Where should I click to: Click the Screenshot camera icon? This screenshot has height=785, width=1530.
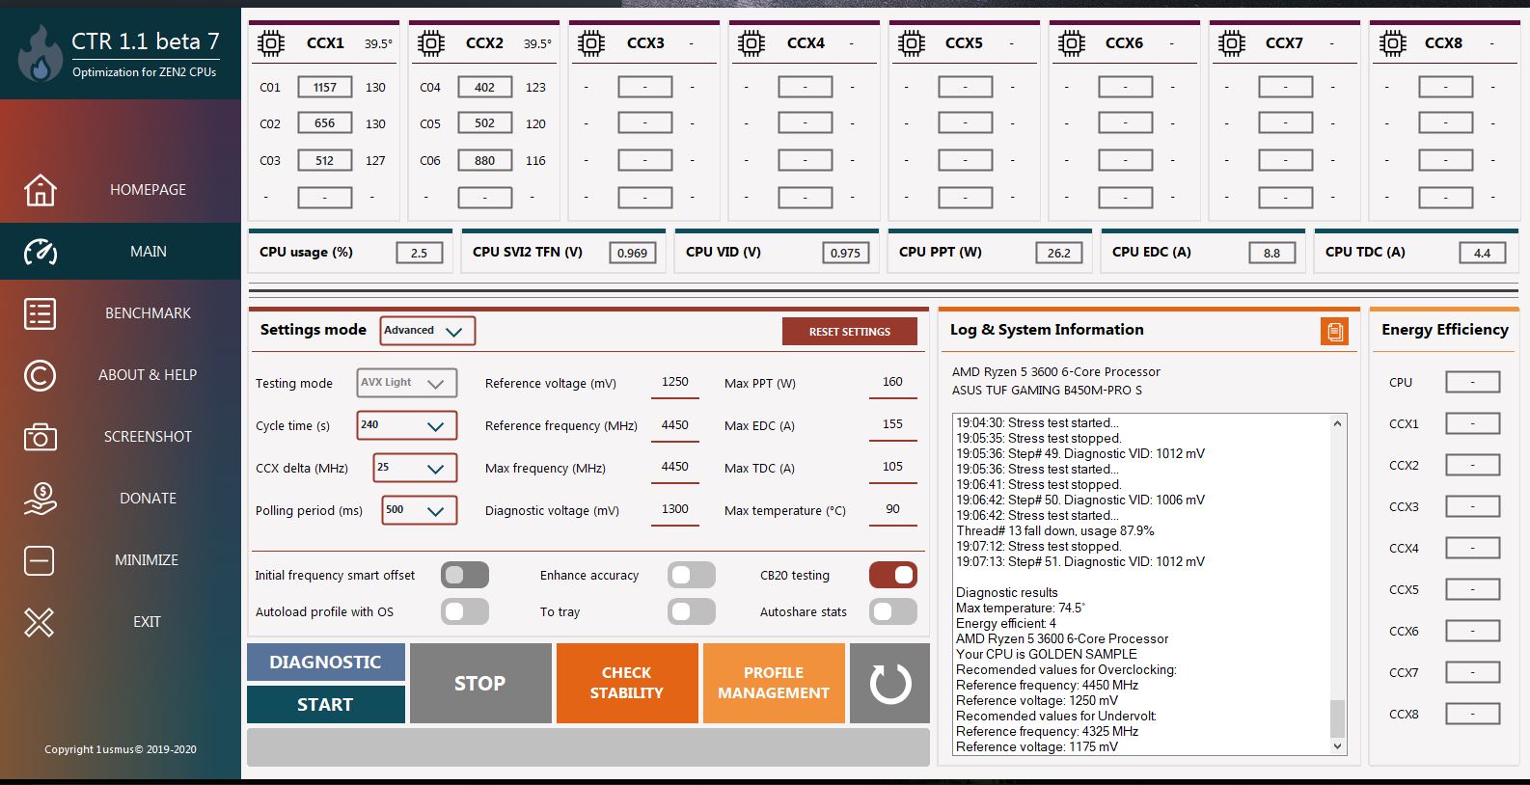click(40, 437)
